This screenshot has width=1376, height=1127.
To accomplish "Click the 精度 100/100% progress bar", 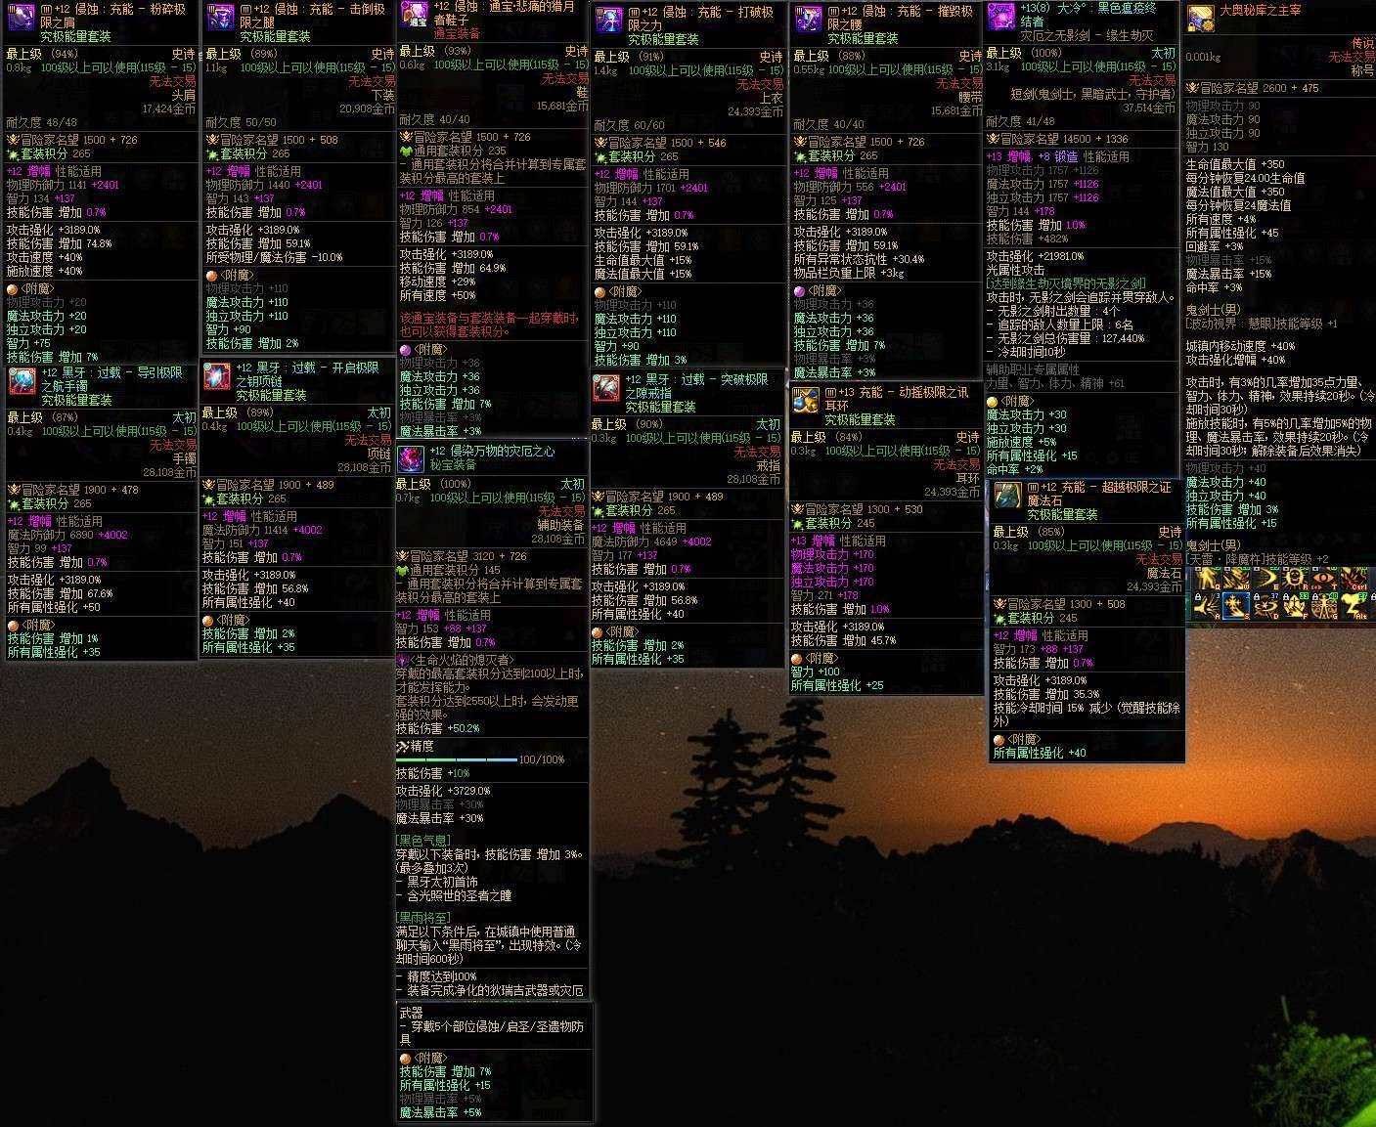I will pos(457,759).
